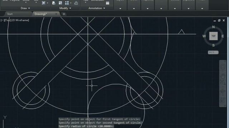Click S on the ViewCube compass
Screen dimensions: 229x128
coord(213,45)
